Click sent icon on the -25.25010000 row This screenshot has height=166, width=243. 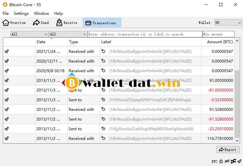pyautogui.click(x=103, y=129)
